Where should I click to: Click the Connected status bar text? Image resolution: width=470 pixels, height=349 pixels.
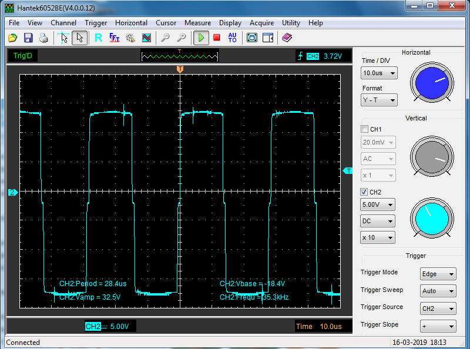(23, 343)
